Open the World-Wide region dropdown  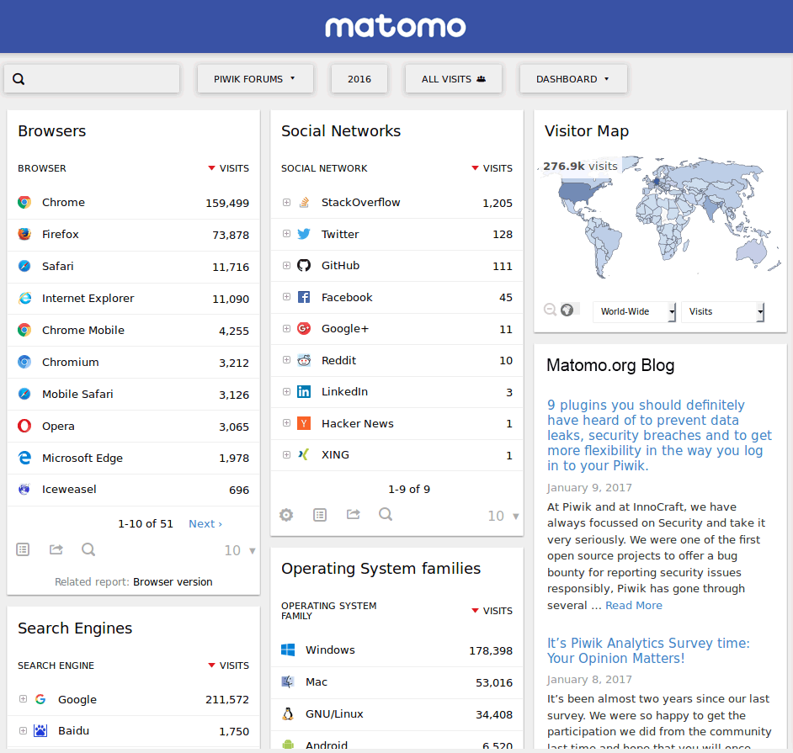pyautogui.click(x=634, y=311)
